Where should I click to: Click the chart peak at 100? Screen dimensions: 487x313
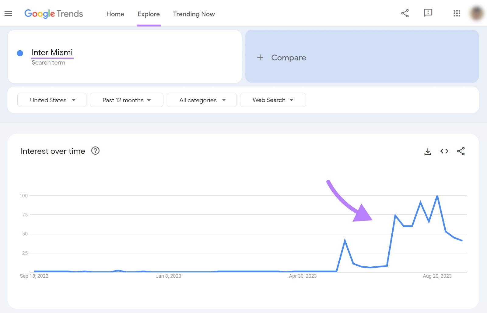pos(437,196)
